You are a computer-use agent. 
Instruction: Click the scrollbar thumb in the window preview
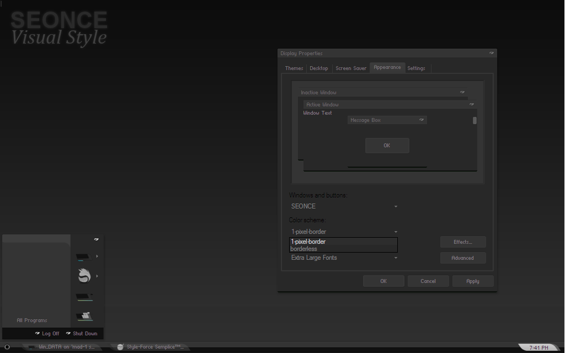tap(475, 121)
